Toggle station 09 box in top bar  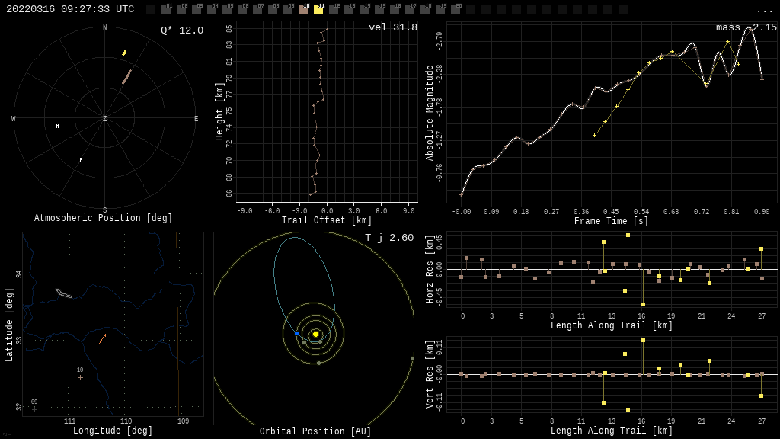tap(288, 9)
